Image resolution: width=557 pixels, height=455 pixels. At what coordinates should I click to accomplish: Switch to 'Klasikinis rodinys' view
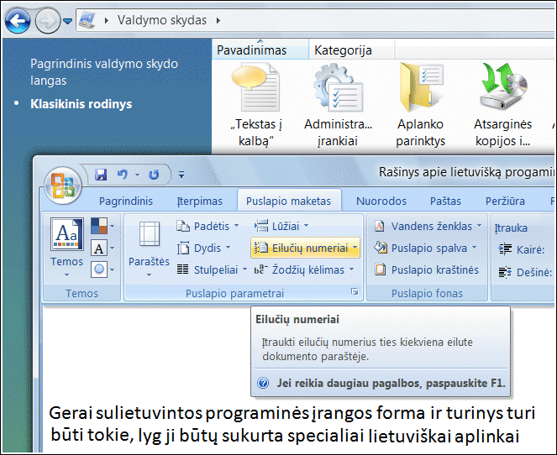pyautogui.click(x=81, y=104)
